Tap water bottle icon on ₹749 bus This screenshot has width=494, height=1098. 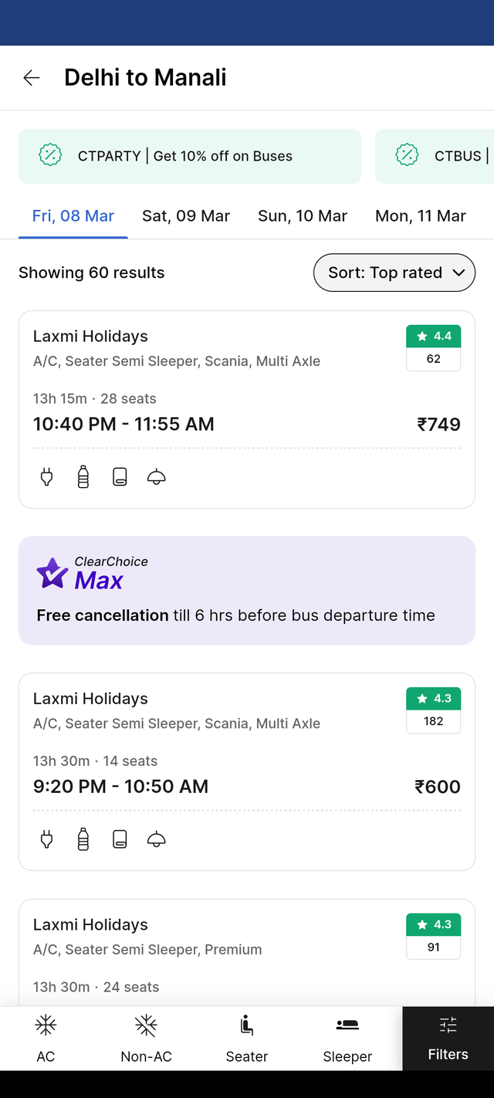(83, 477)
